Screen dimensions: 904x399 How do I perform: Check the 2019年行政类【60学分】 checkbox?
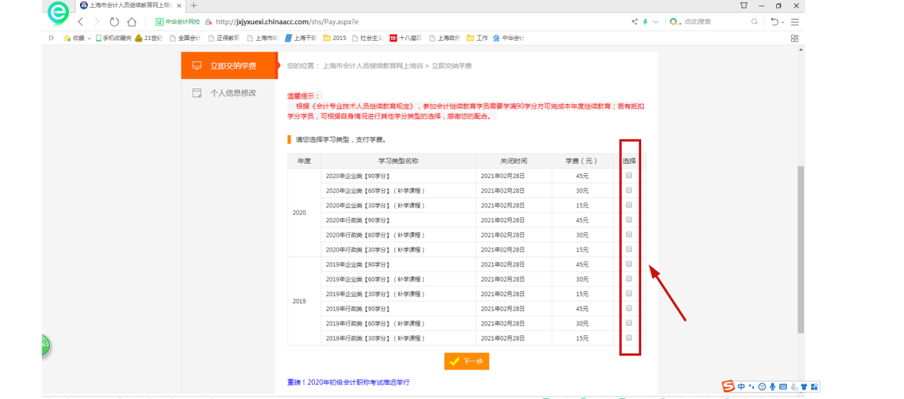pyautogui.click(x=629, y=323)
